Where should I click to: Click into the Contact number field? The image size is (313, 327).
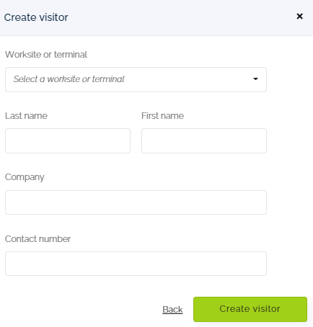click(x=136, y=264)
